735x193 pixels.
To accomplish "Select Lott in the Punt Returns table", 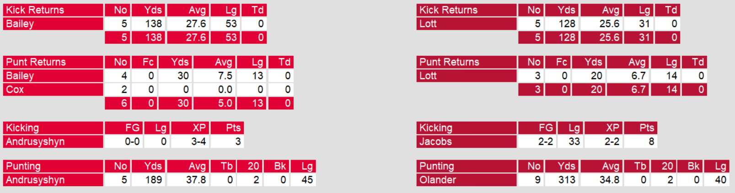I will click(428, 76).
